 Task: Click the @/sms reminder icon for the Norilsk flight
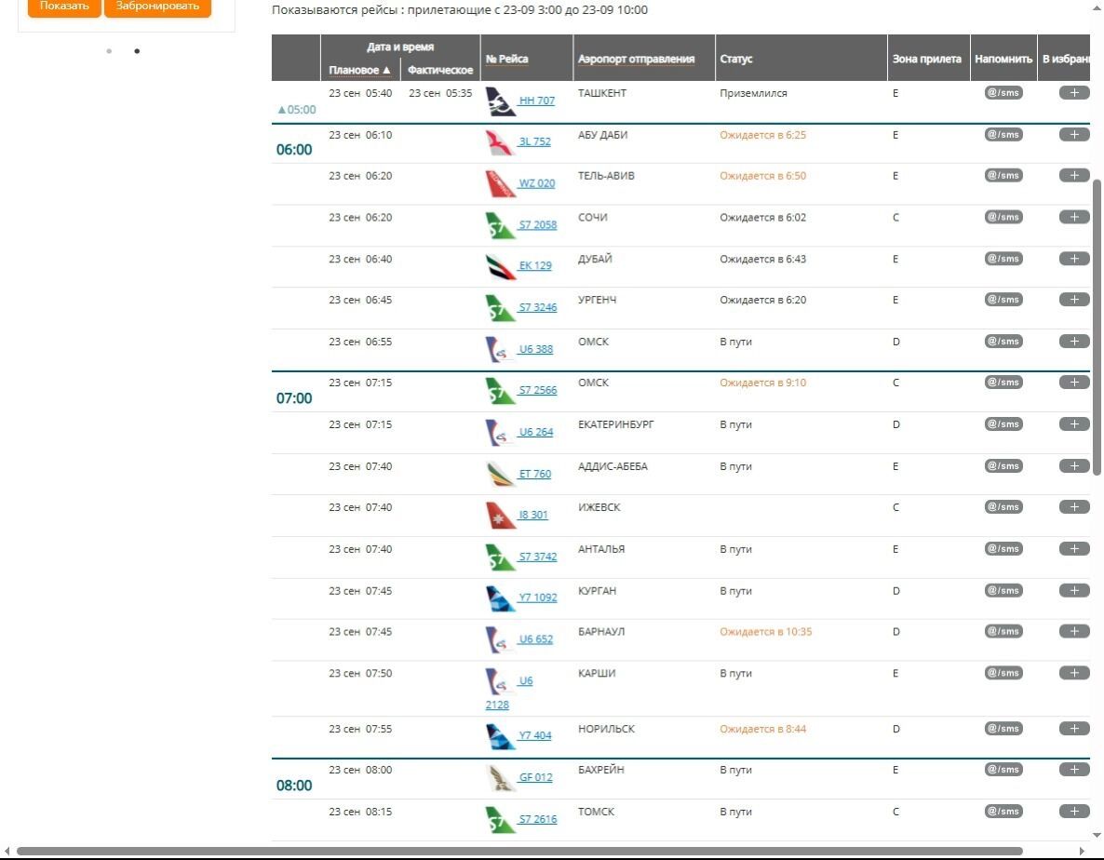click(x=1003, y=729)
